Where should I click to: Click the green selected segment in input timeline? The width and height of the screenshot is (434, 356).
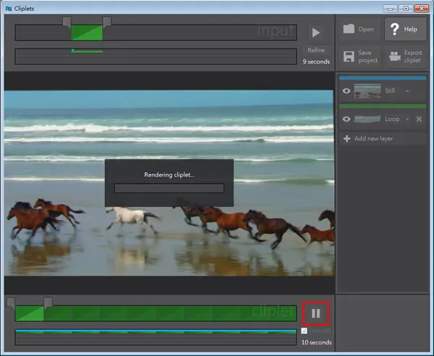87,33
